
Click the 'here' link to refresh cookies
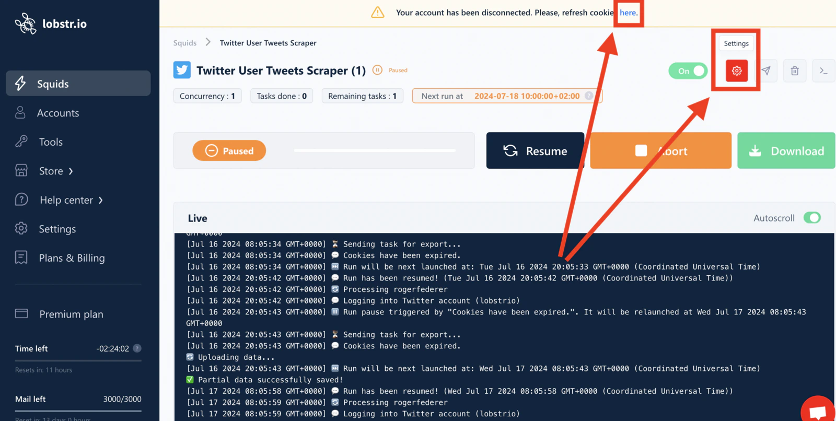pos(629,13)
